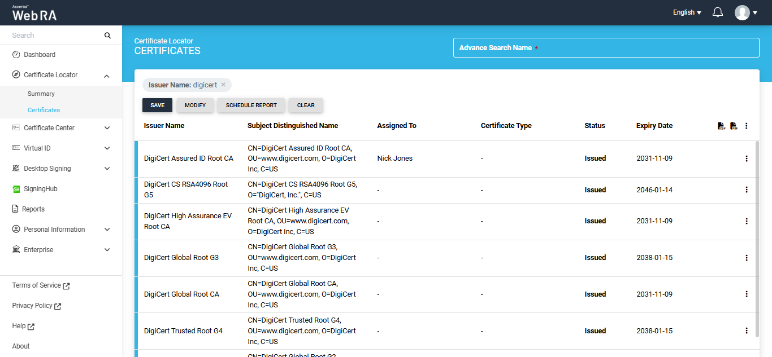772x357 pixels.
Task: Open actions for DigiCert CS RSA4096 Root G5
Action: 746,190
